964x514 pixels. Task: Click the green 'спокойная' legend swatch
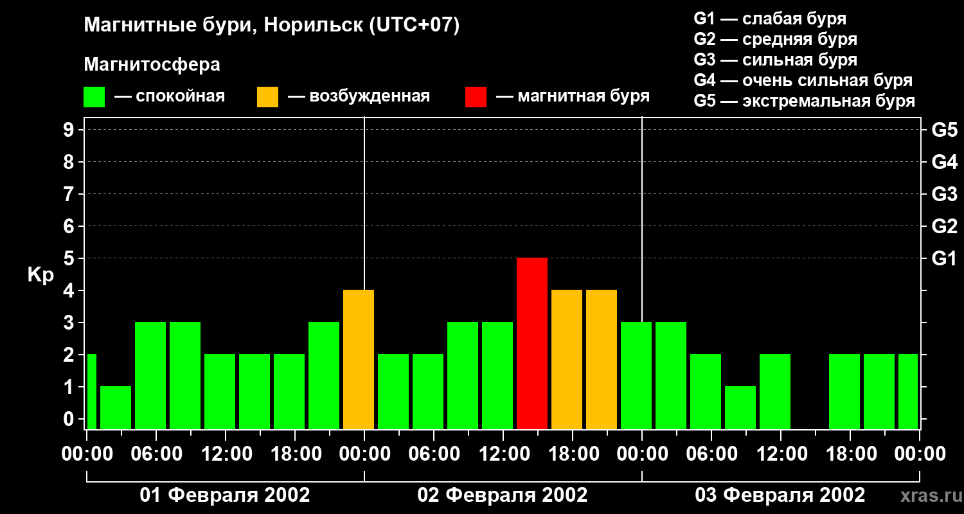click(94, 97)
